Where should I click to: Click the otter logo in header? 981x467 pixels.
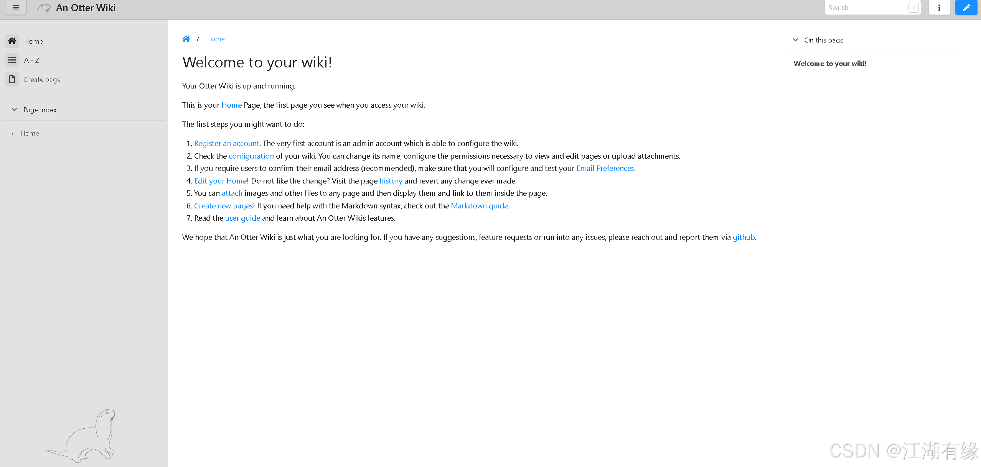tap(44, 8)
